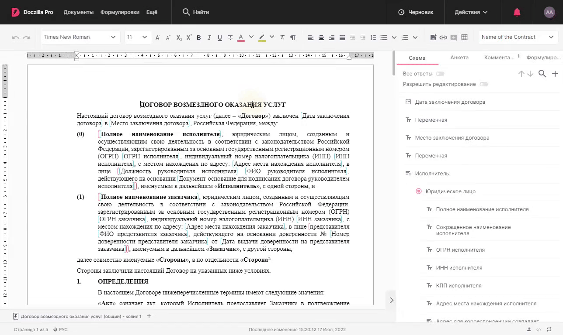Open the 'Ещё' menu
The width and height of the screenshot is (563, 335).
point(152,12)
